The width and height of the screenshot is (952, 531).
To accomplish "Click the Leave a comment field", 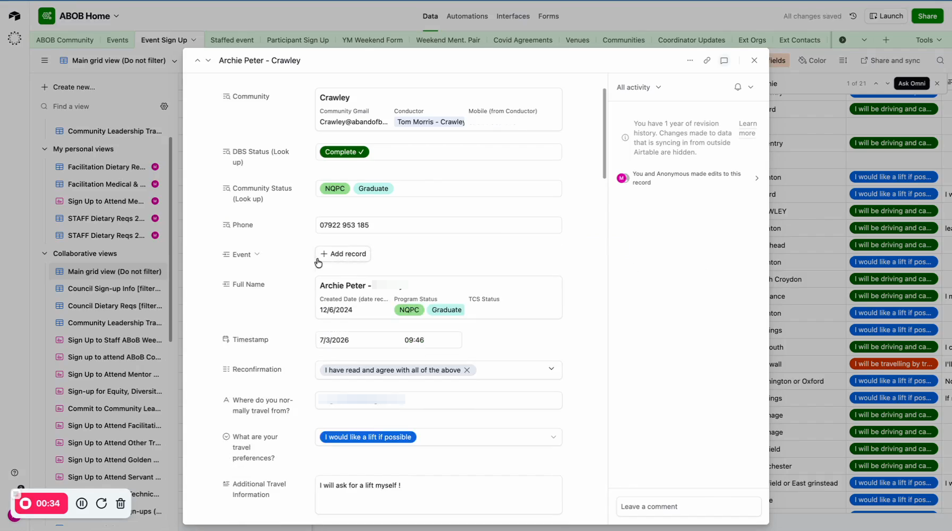I will [688, 507].
